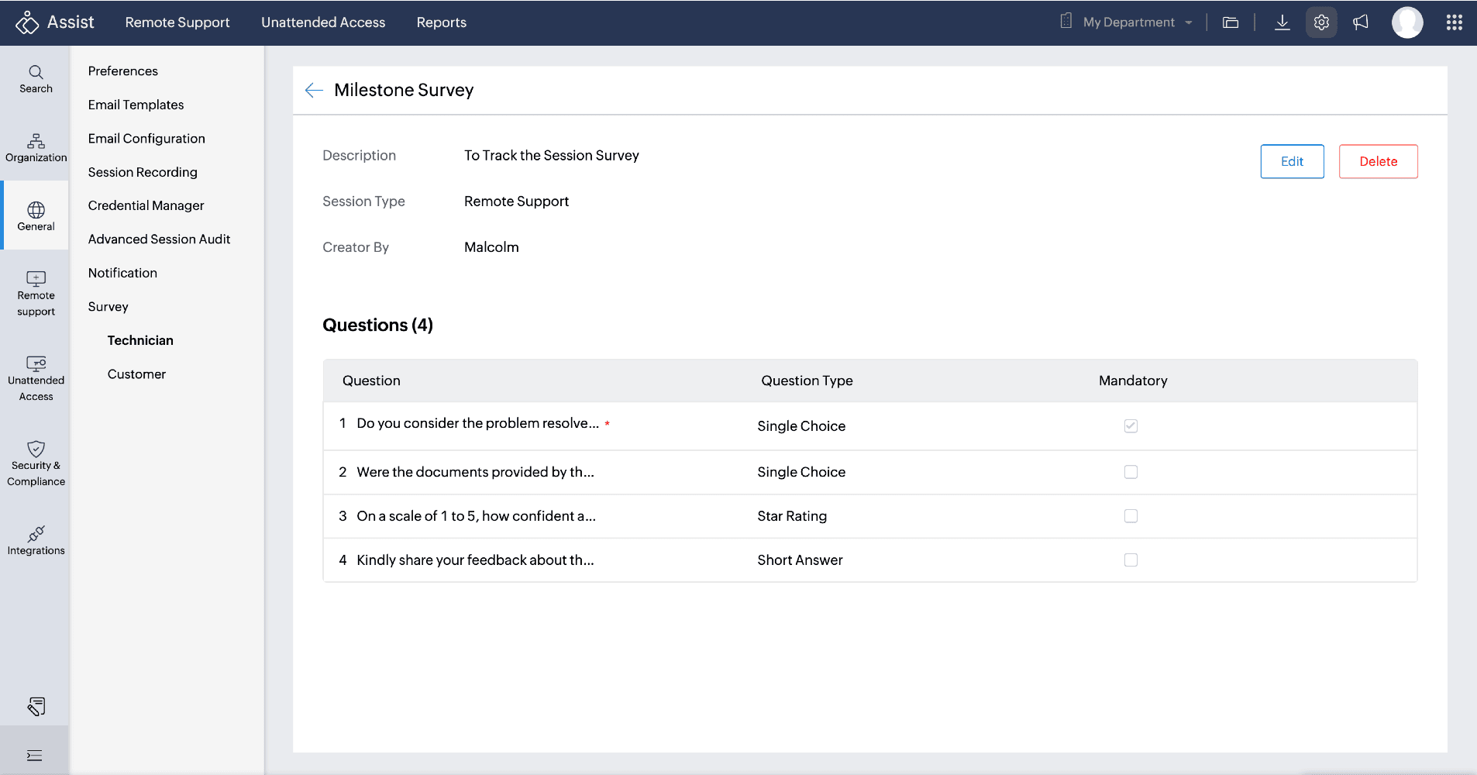
Task: Enable mandatory for Short Answer question
Action: pyautogui.click(x=1131, y=560)
